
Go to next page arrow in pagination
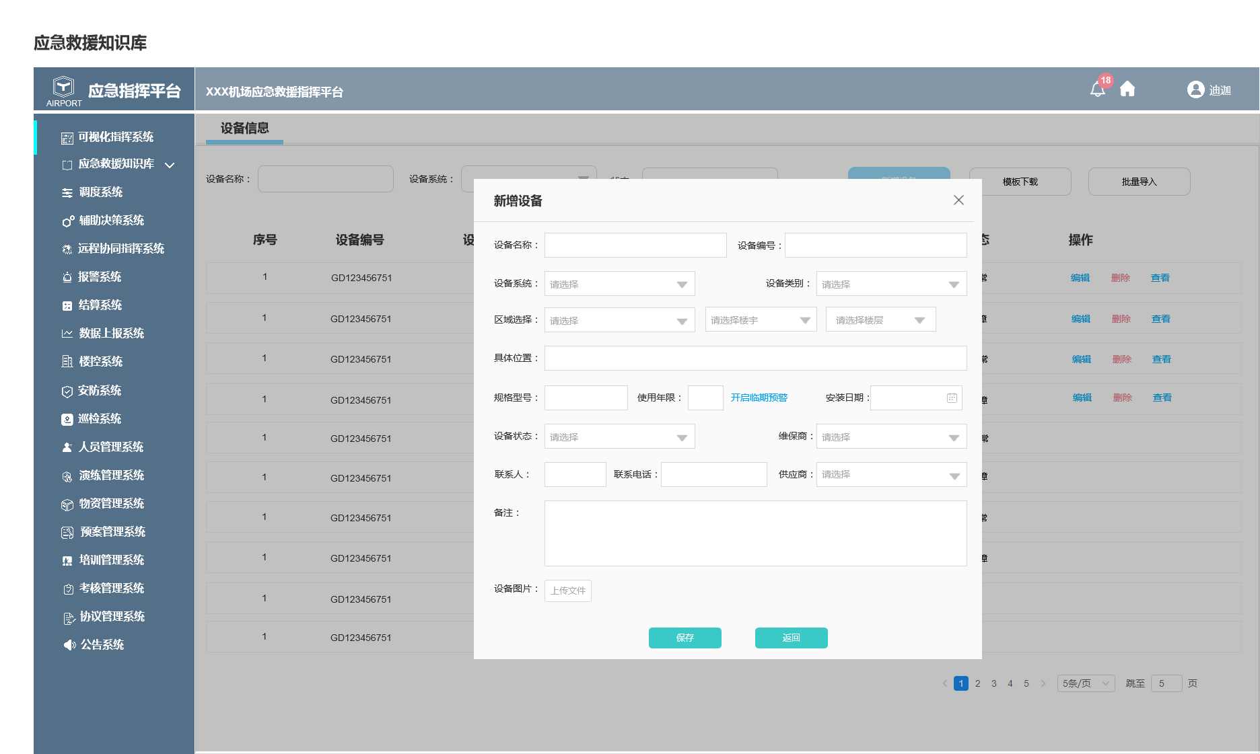pos(1043,683)
